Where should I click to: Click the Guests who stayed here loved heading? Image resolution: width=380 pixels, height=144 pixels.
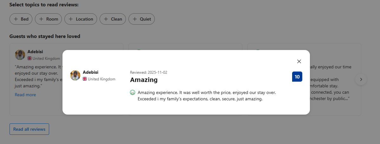45,36
